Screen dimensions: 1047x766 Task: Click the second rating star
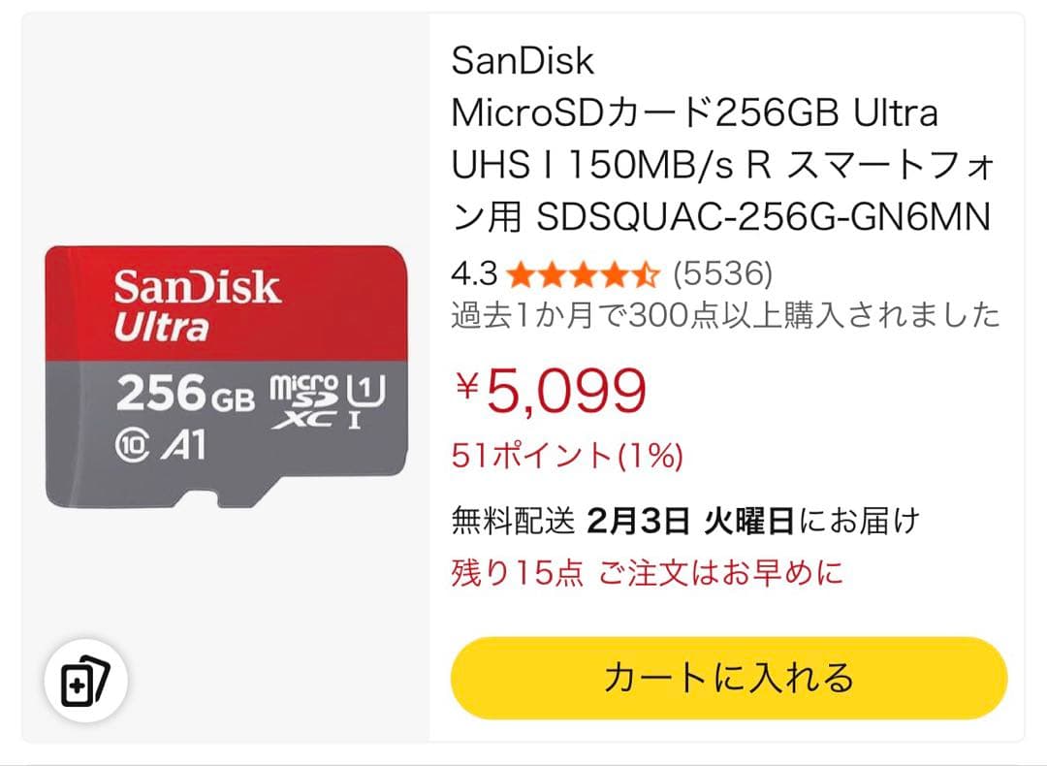pos(552,274)
